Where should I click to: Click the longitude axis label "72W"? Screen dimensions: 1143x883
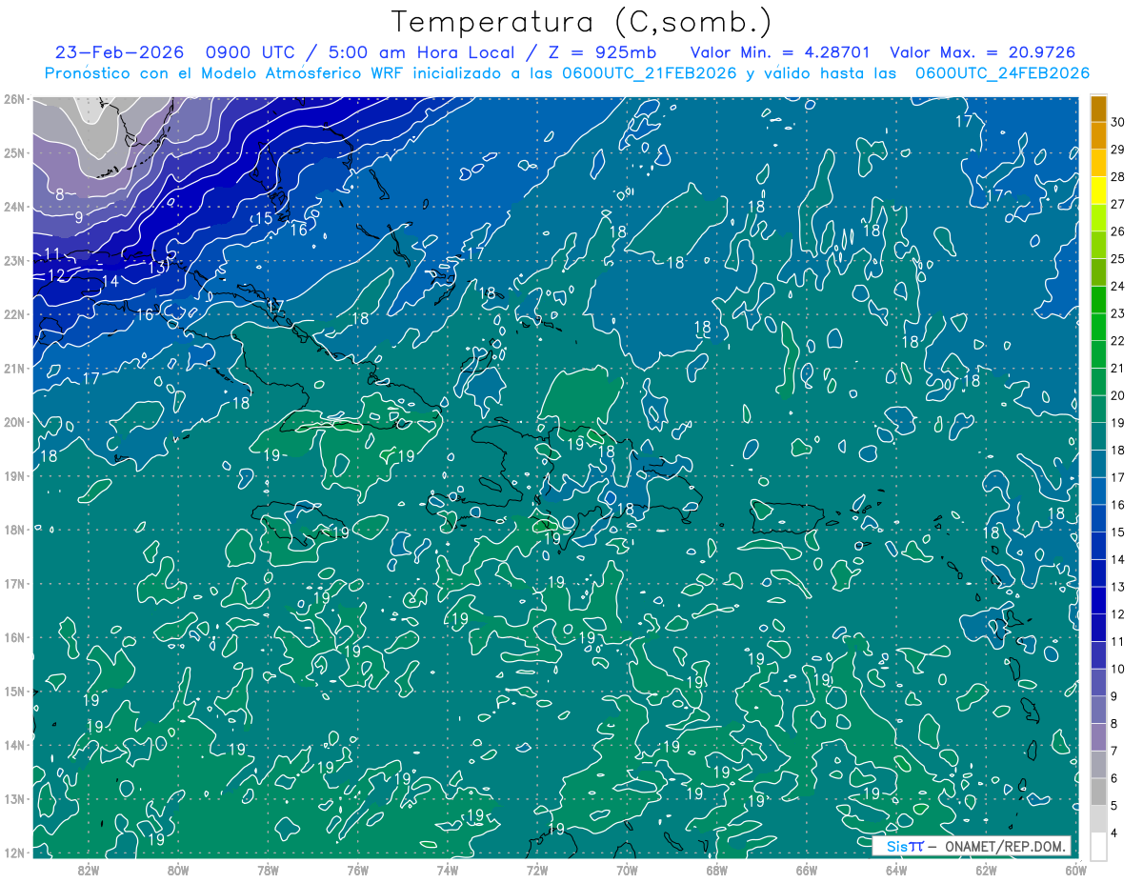[x=537, y=870]
